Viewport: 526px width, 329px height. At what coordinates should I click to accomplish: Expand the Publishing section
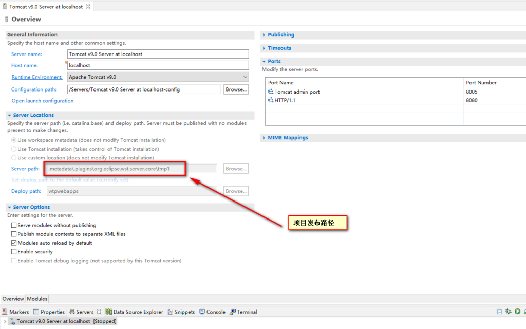pos(280,35)
